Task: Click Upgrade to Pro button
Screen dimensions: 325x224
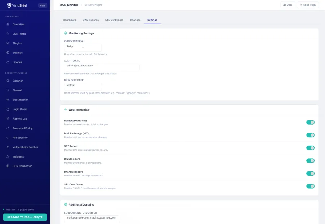Action: [25, 217]
